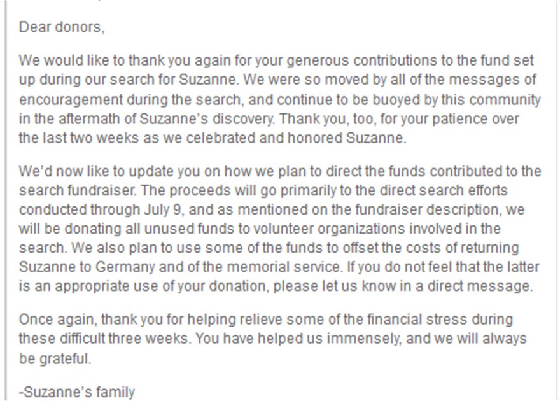This screenshot has height=401, width=560.
Task: Click the words 'messages of' in first paragraph
Action: pyautogui.click(x=493, y=80)
